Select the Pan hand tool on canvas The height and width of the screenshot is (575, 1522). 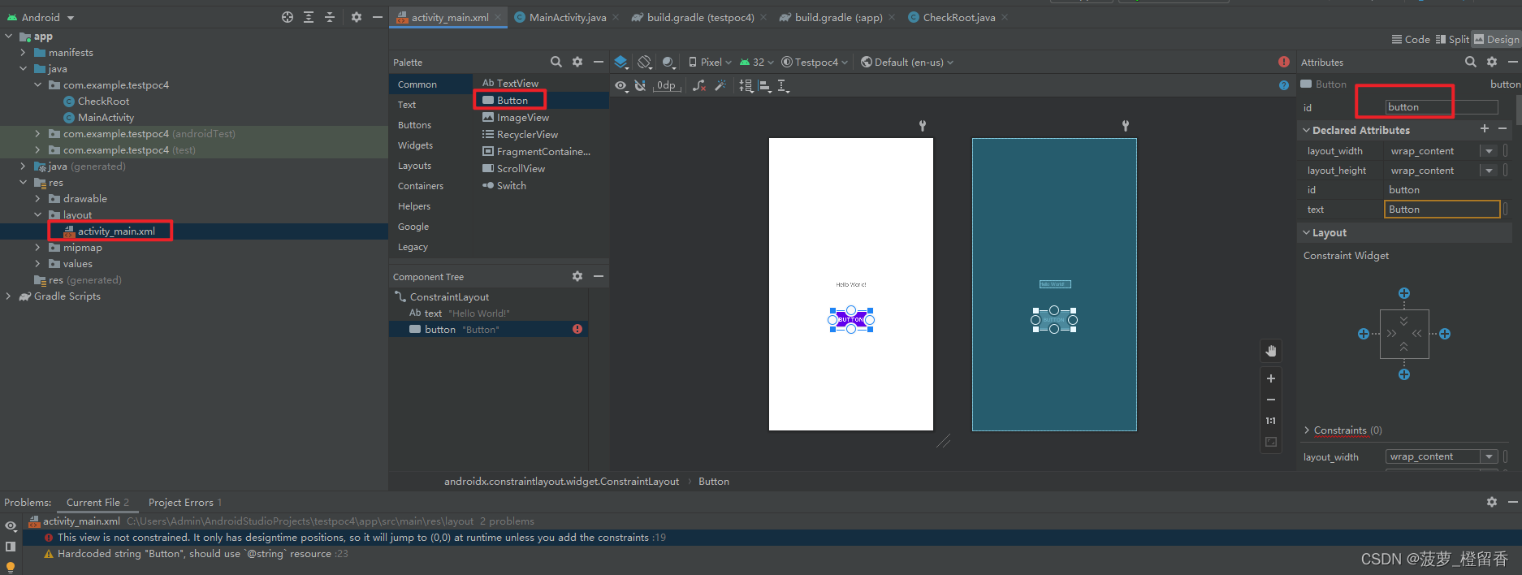1271,351
